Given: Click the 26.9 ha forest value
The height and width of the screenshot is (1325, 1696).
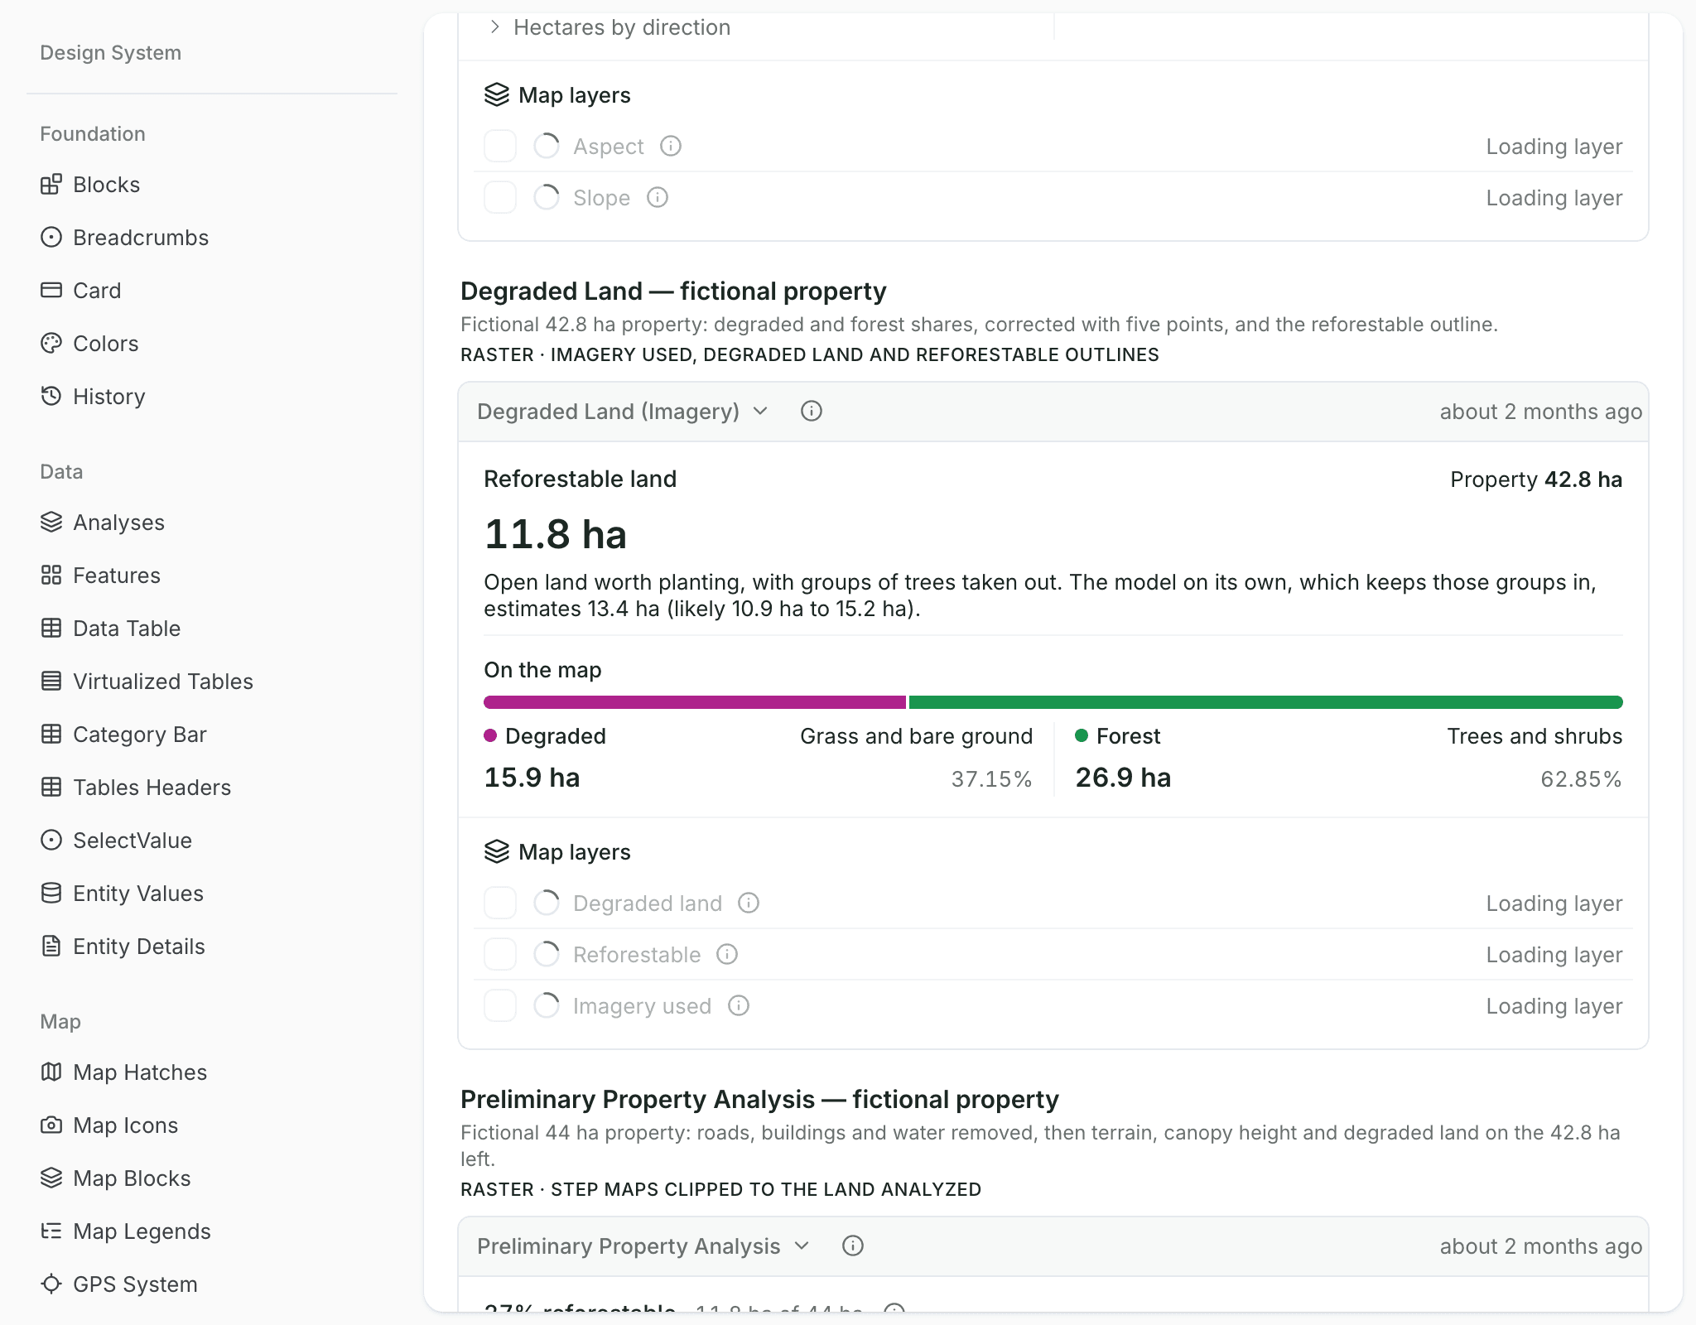Looking at the screenshot, I should pos(1123,778).
